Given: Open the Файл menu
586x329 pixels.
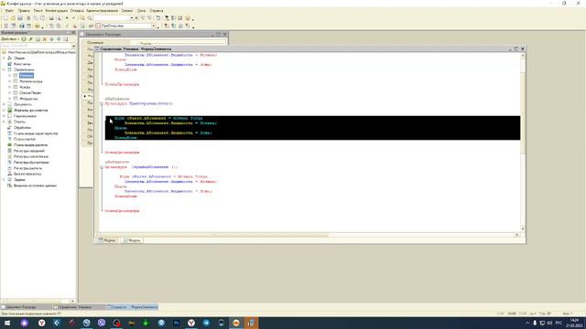Looking at the screenshot, I should [x=9, y=11].
